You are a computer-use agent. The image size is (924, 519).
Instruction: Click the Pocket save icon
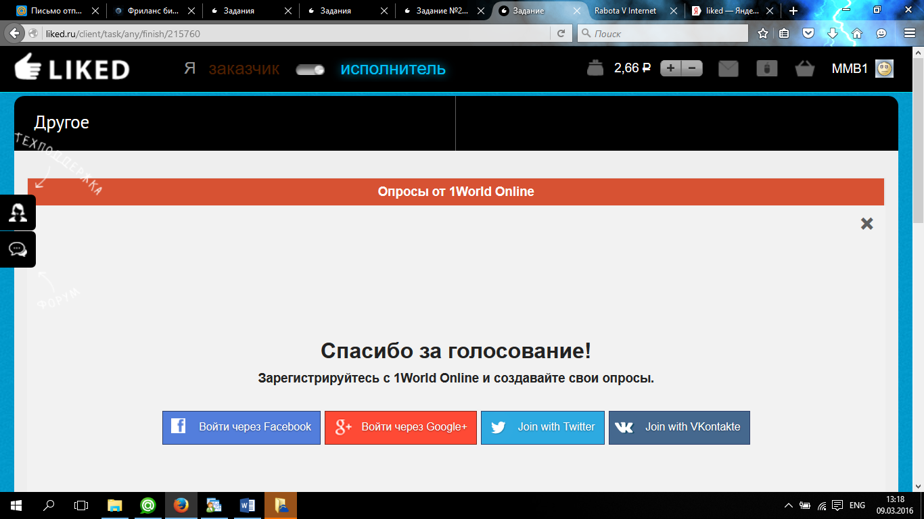tap(808, 33)
